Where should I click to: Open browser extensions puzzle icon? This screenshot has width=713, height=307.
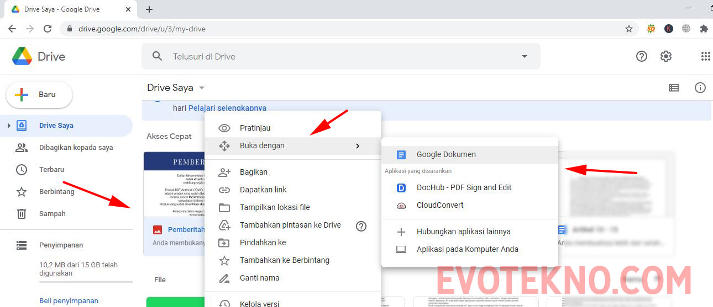(x=704, y=29)
